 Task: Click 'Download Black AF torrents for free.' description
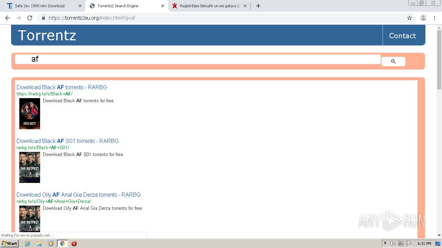(79, 101)
